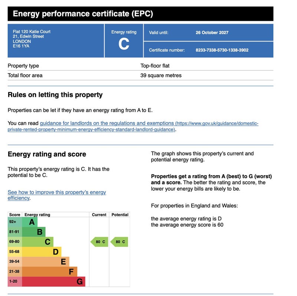Click the "See how to improve" efficiency link
297x296 pixels.
coord(57,193)
